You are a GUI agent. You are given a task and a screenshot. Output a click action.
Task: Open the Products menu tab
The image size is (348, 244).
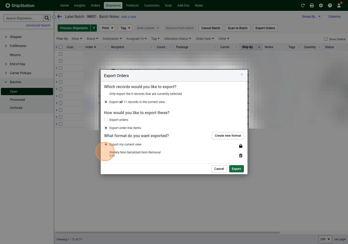pyautogui.click(x=132, y=5)
